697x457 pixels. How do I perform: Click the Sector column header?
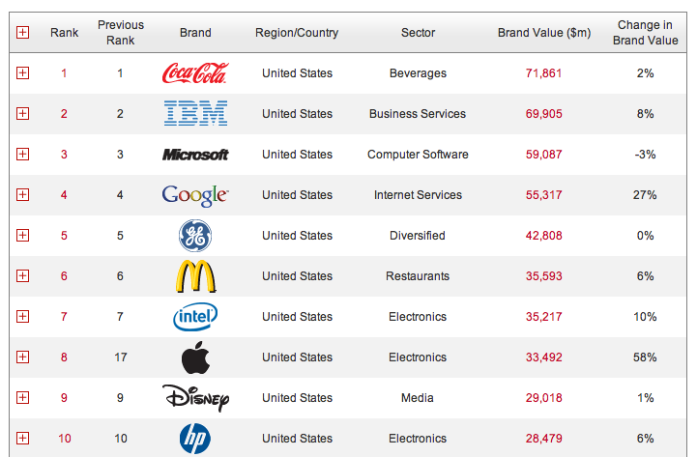[418, 33]
